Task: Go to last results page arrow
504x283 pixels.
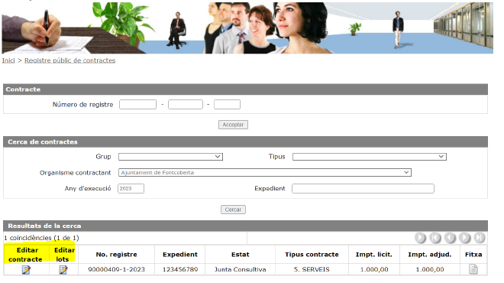Action: pos(480,238)
